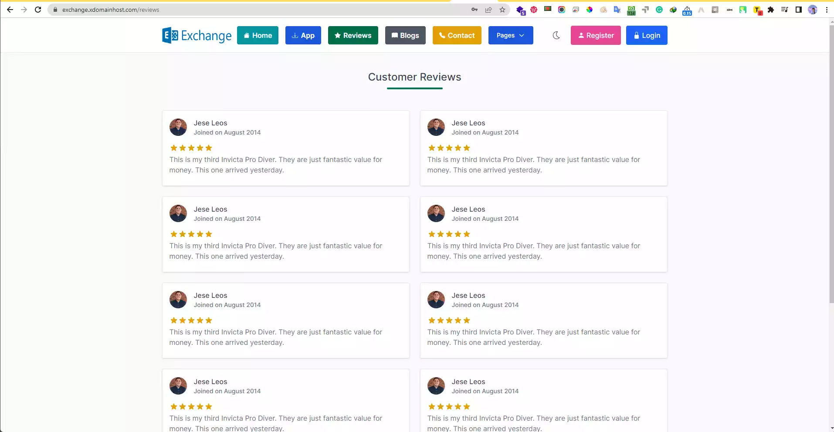834x432 pixels.
Task: Open the Google Translate extension
Action: click(x=617, y=10)
